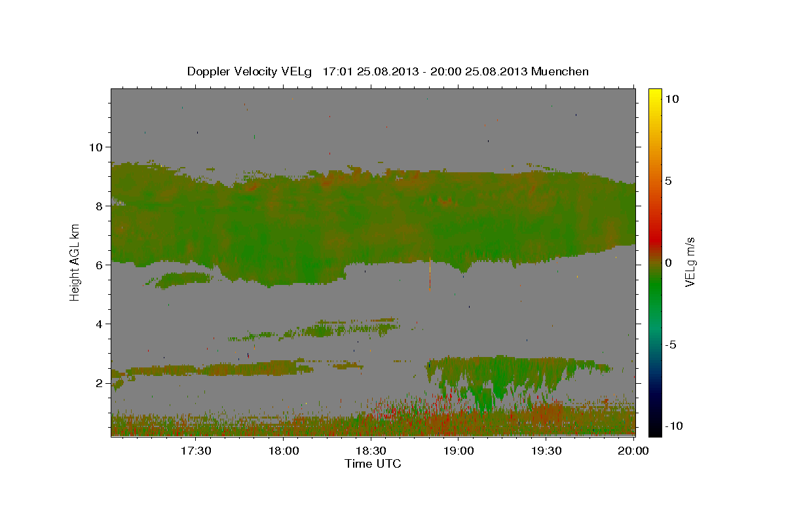Click the colorbar value -5
Screen dimensions: 786x524
pos(671,345)
